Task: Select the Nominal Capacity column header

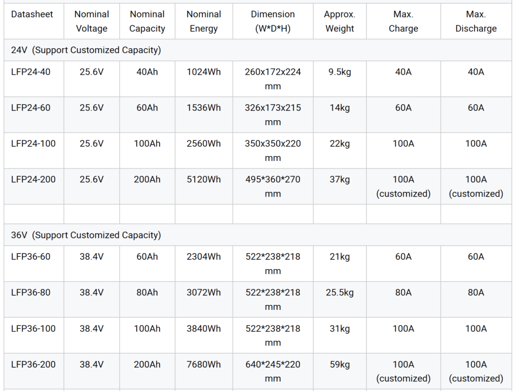Action: click(x=147, y=21)
